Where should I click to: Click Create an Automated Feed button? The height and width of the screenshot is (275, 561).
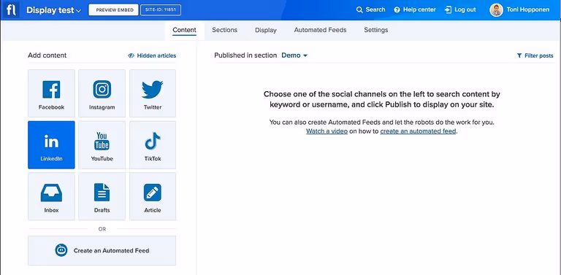[102, 250]
